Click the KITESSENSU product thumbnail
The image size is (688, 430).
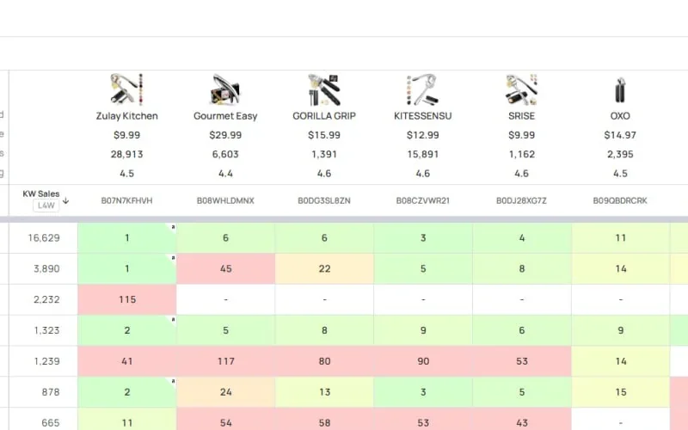click(423, 89)
